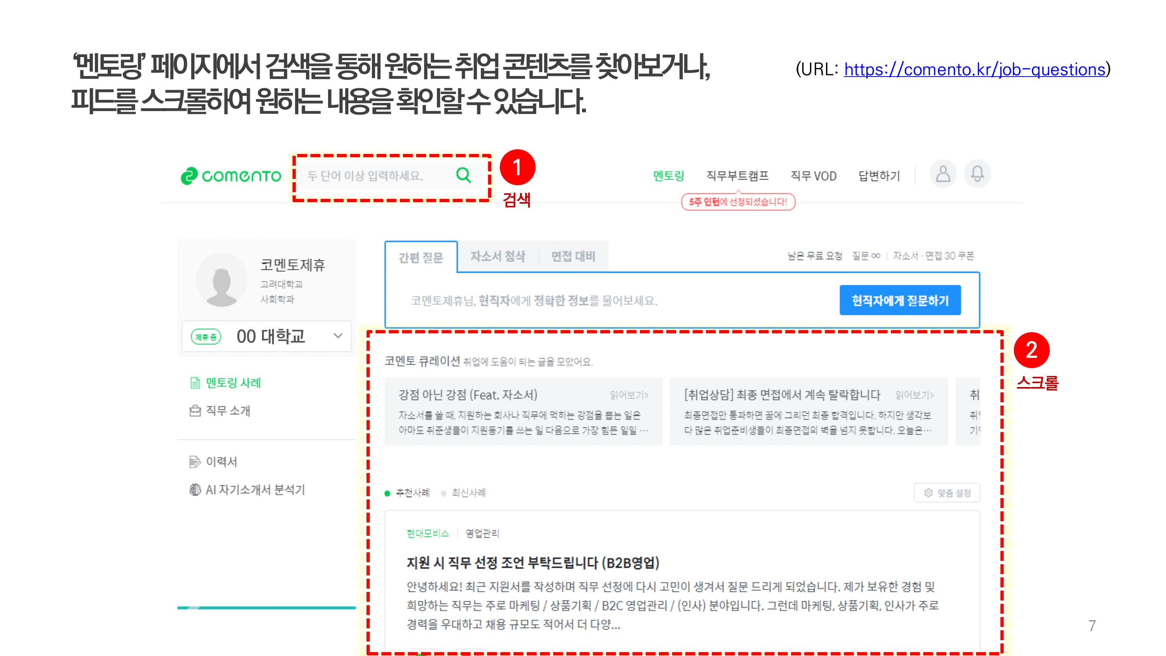Click the Comento logo
Image resolution: width=1166 pixels, height=656 pixels.
231,176
